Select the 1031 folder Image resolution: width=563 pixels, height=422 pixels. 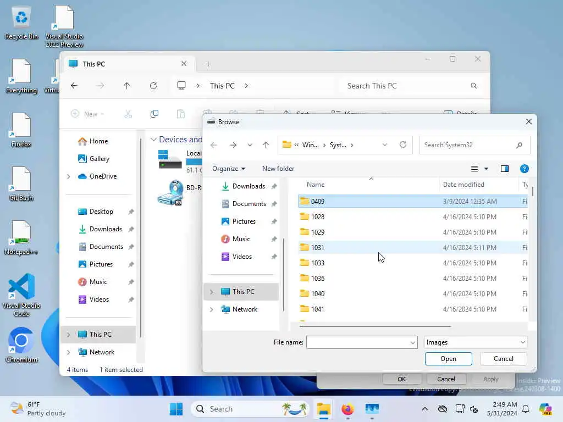[x=412, y=248]
